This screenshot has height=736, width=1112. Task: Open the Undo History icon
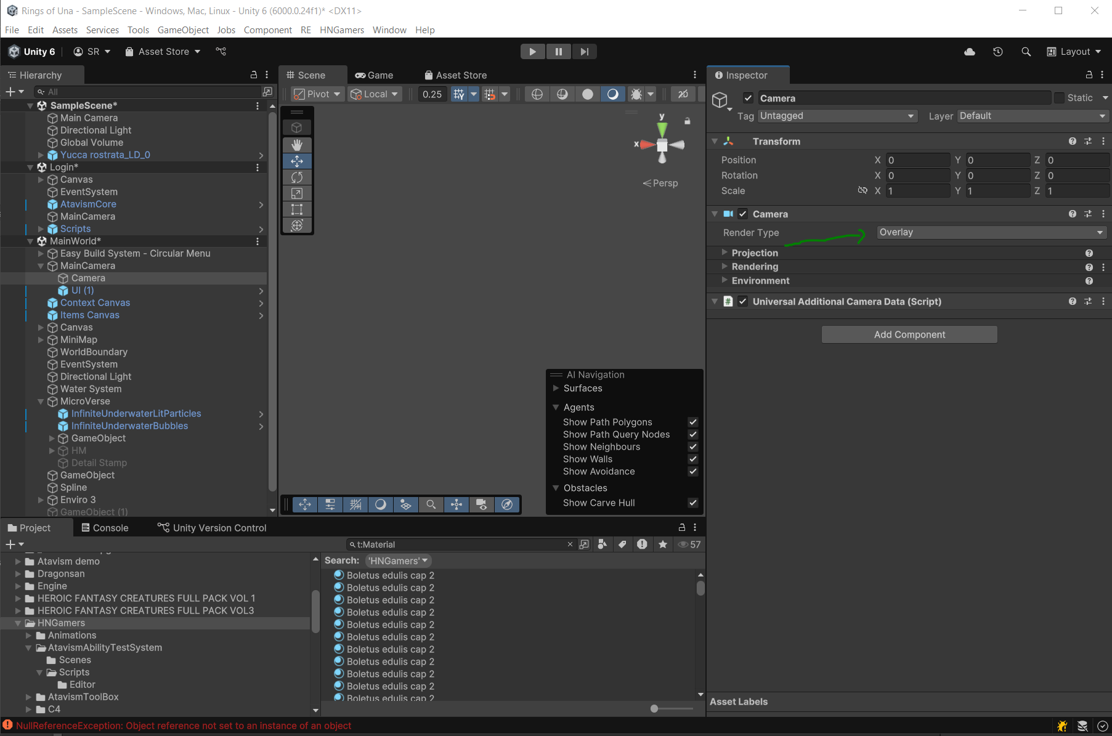(x=998, y=52)
